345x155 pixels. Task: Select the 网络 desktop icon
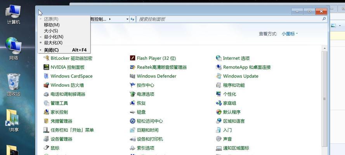click(14, 49)
